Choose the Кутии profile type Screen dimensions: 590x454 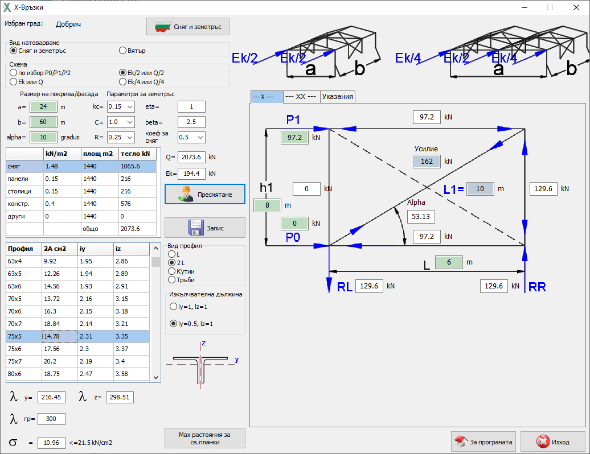click(171, 271)
